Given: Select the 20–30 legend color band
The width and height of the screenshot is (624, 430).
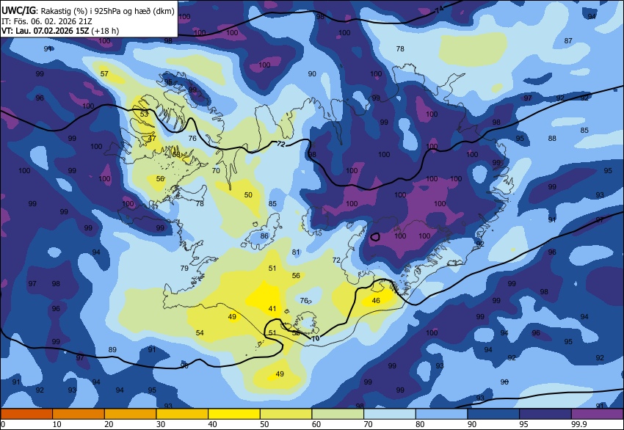Looking at the screenshot, I should click(x=130, y=414).
